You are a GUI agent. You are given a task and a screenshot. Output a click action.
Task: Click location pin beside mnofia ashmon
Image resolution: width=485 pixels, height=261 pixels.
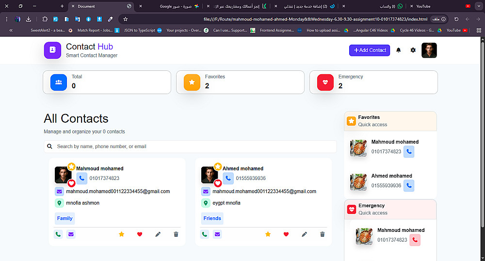[x=59, y=203]
